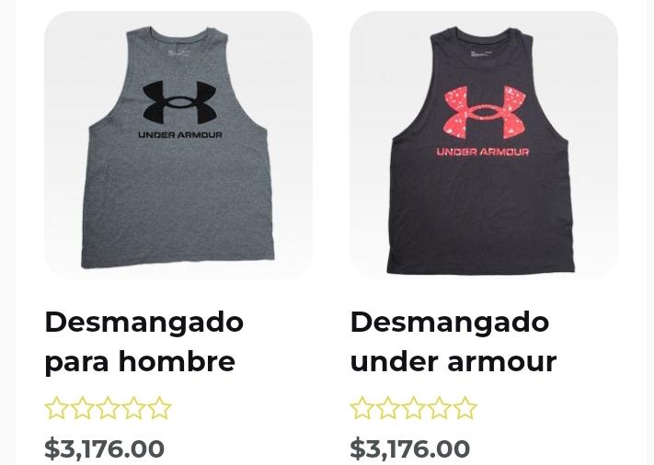Rate 'Desmangado under armour' three stars
Image resolution: width=654 pixels, height=465 pixels.
point(414,408)
